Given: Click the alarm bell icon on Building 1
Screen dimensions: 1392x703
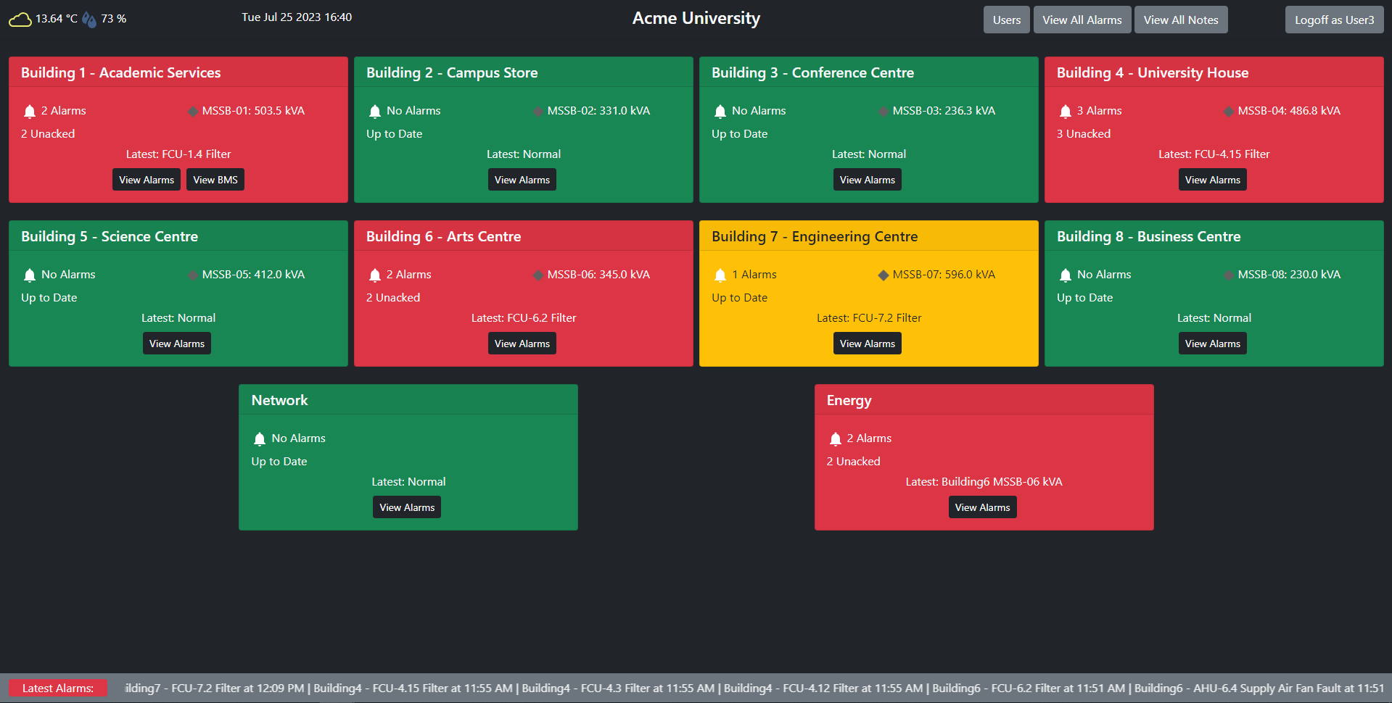Looking at the screenshot, I should click(30, 111).
